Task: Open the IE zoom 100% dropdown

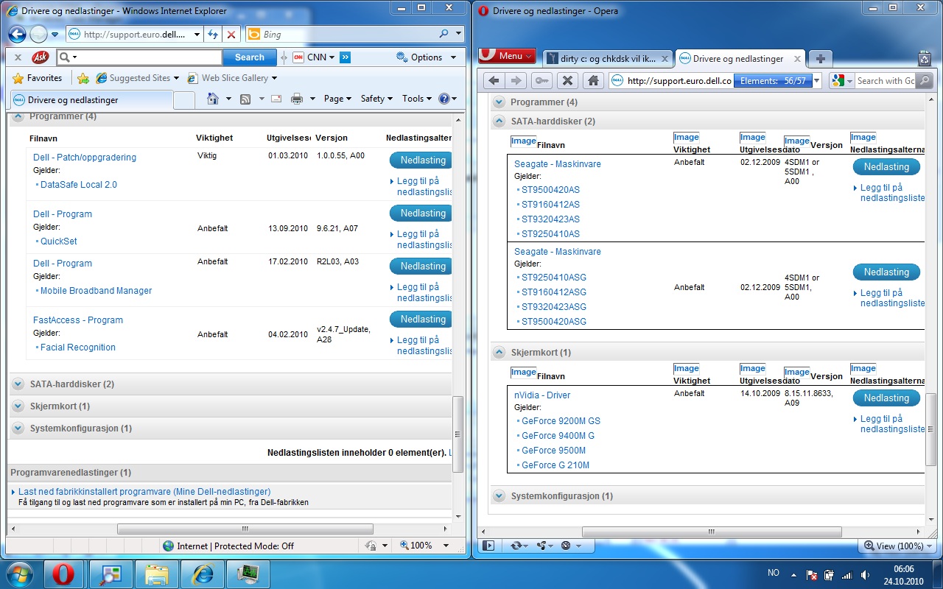Action: (446, 546)
